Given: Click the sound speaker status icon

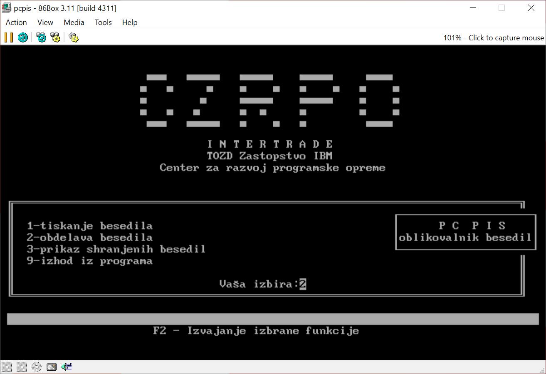Looking at the screenshot, I should (x=67, y=367).
